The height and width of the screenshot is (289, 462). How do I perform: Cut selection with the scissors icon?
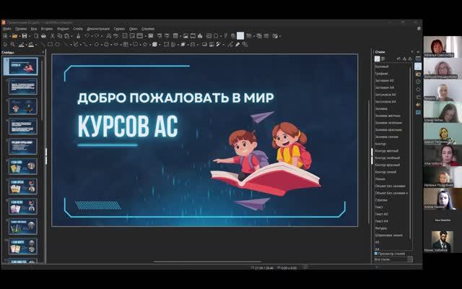click(53, 36)
